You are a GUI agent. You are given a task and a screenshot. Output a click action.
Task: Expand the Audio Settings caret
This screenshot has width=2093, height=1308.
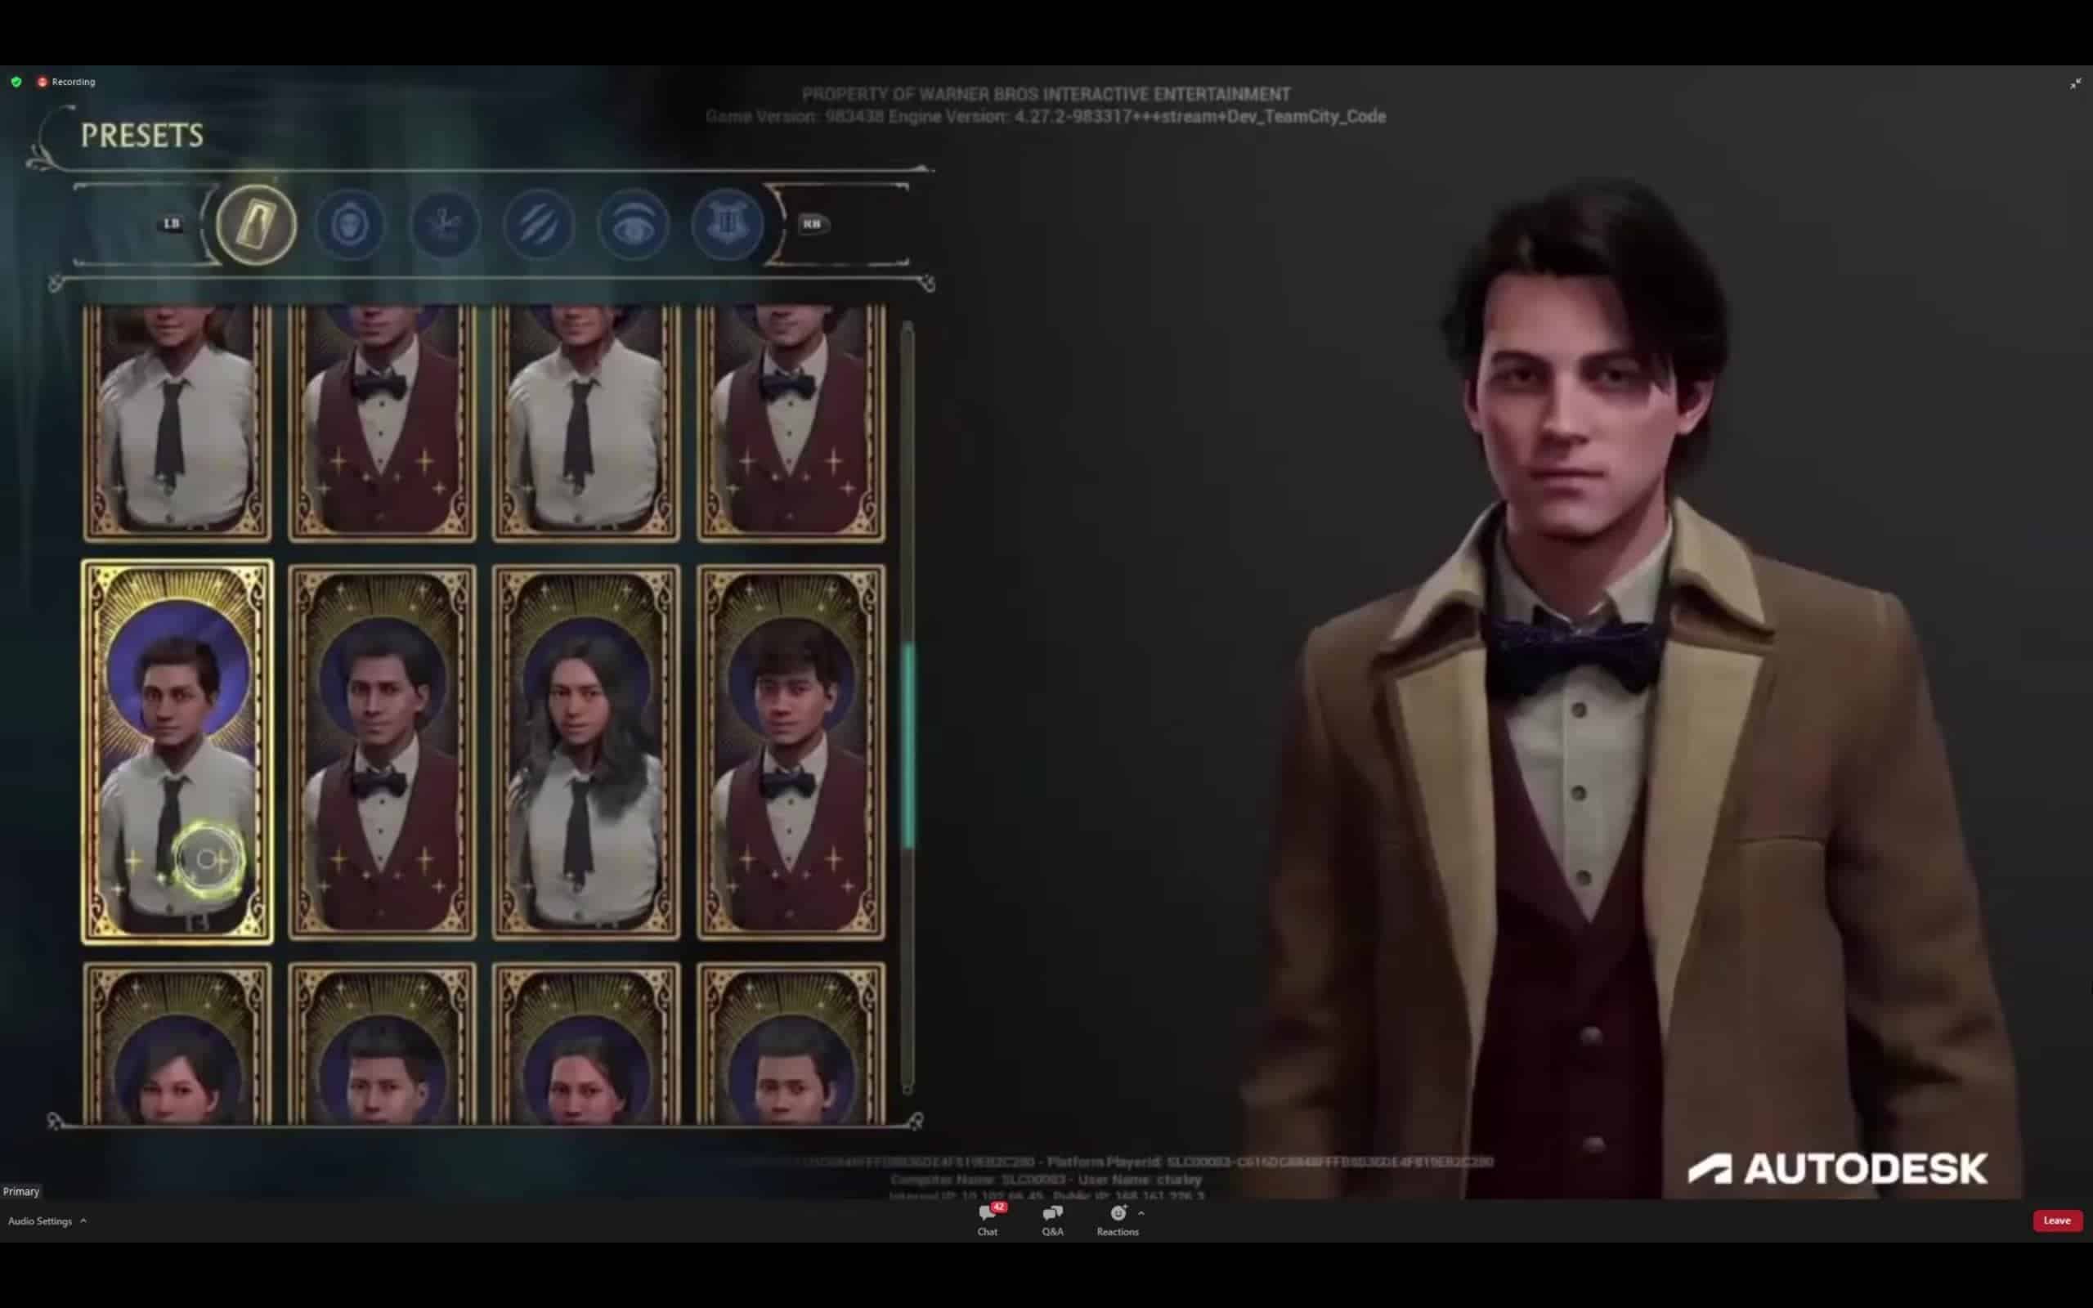[83, 1221]
